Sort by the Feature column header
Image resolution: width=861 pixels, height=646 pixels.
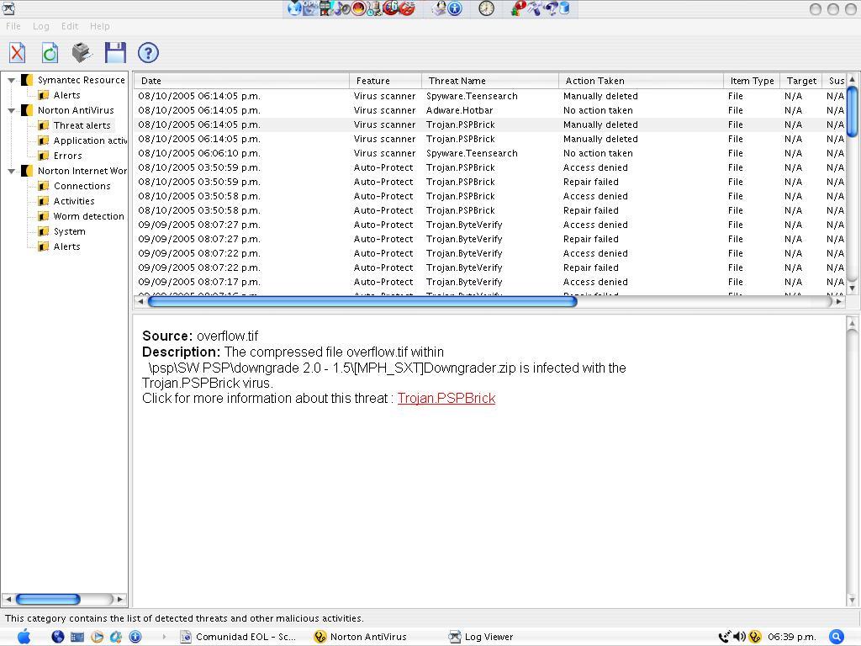click(x=386, y=81)
